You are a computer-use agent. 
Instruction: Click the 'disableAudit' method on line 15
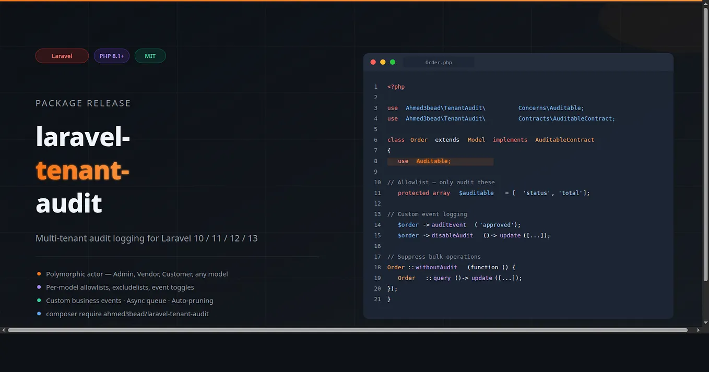point(452,235)
